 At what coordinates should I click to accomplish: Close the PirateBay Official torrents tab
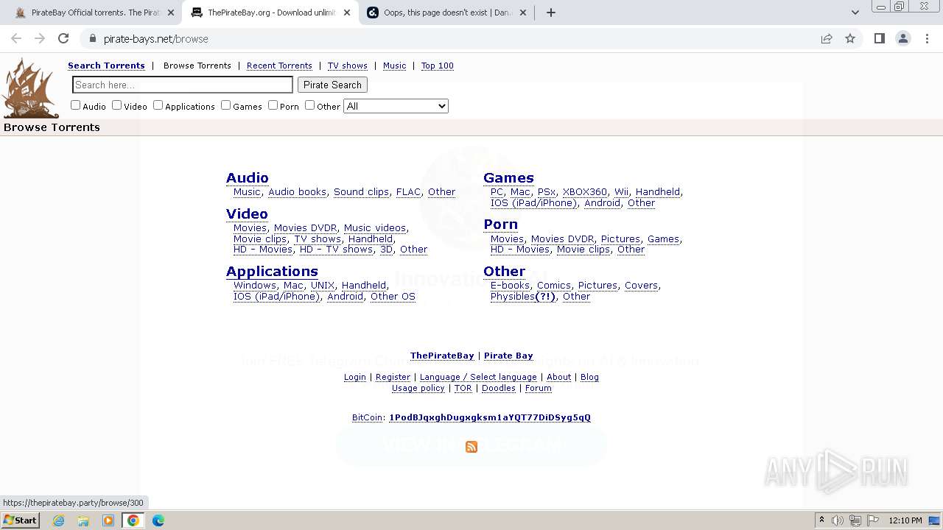tap(171, 13)
